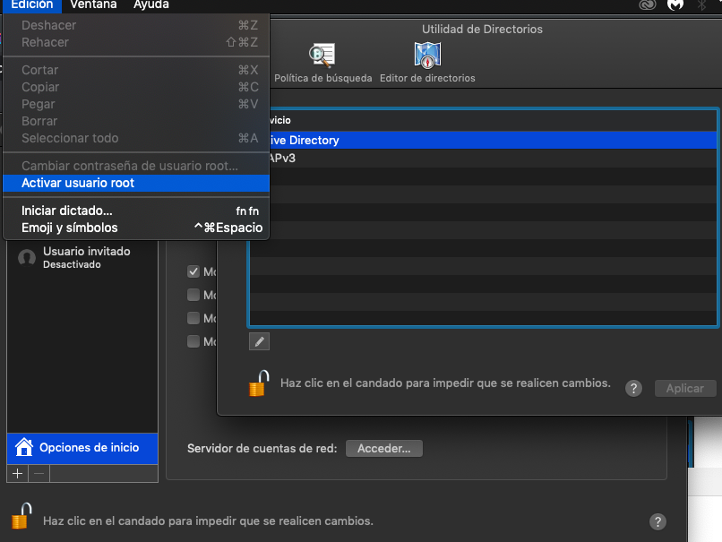Click the Aplicar button
Screen dimensions: 722x542
click(684, 389)
